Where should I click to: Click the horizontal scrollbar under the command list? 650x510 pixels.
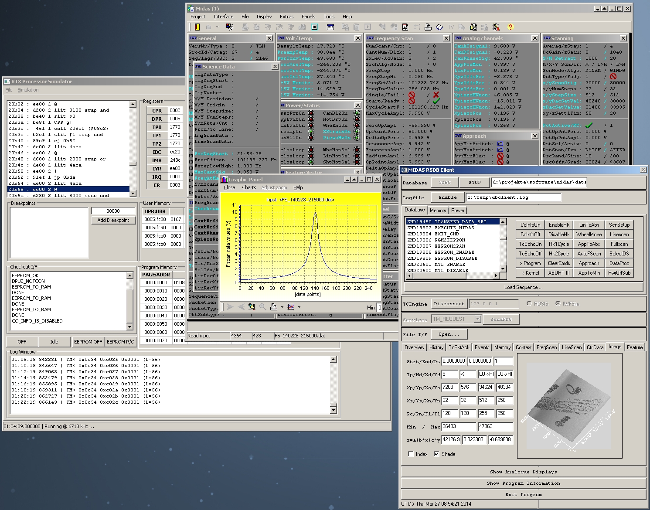452,276
